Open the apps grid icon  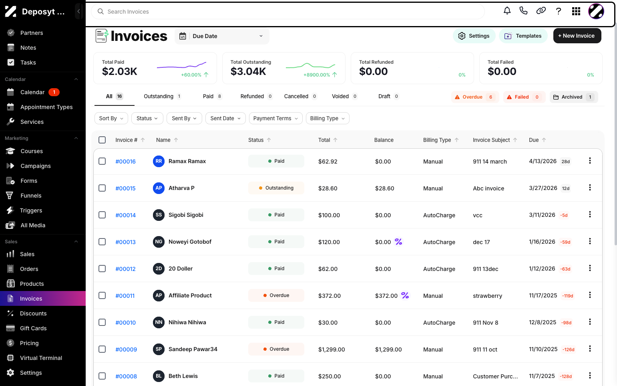point(576,11)
